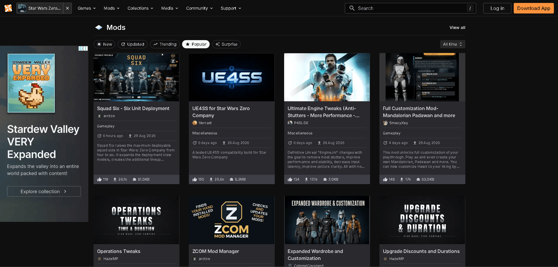
Task: Click HazeMP's avatar on Operations Tweaks card
Action: click(99, 259)
